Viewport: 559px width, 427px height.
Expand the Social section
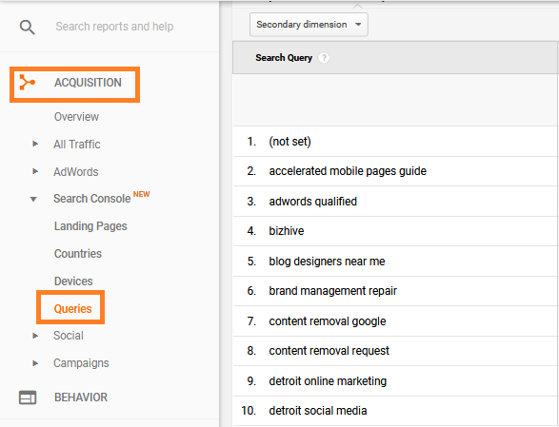tap(35, 336)
